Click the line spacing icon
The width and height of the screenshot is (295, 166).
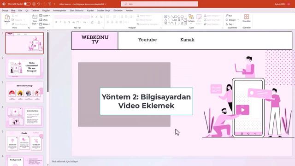[x=131, y=17]
